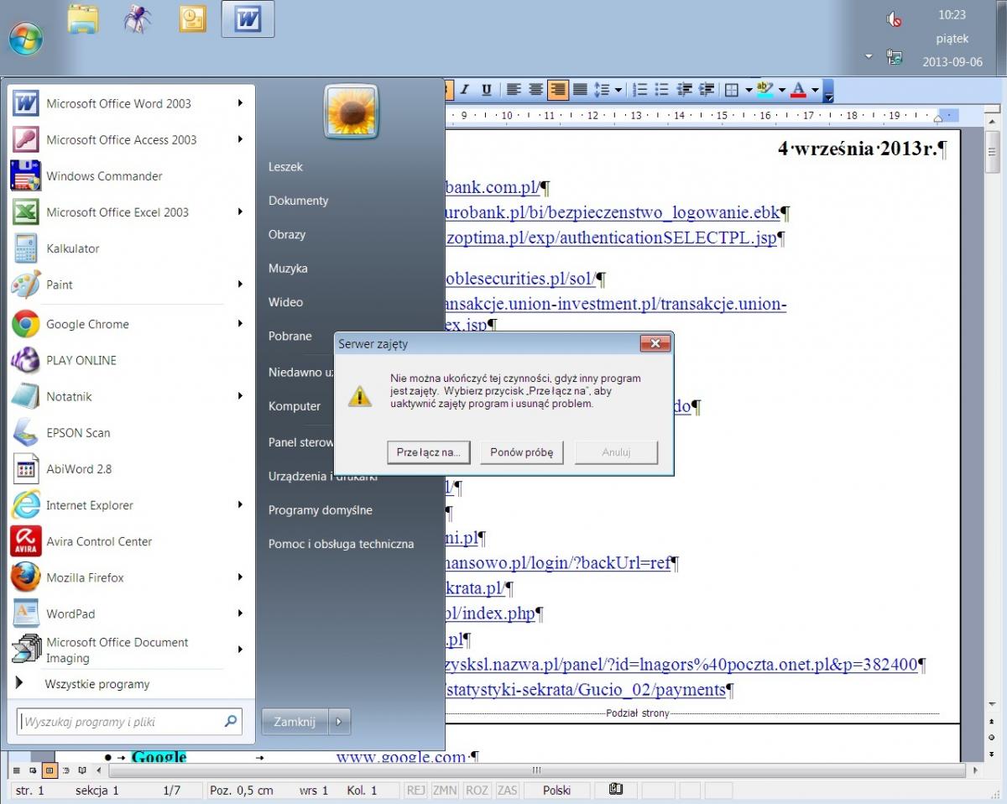Expand Mozilla Firefox jump list arrow
The height and width of the screenshot is (804, 1007).
[x=240, y=577]
